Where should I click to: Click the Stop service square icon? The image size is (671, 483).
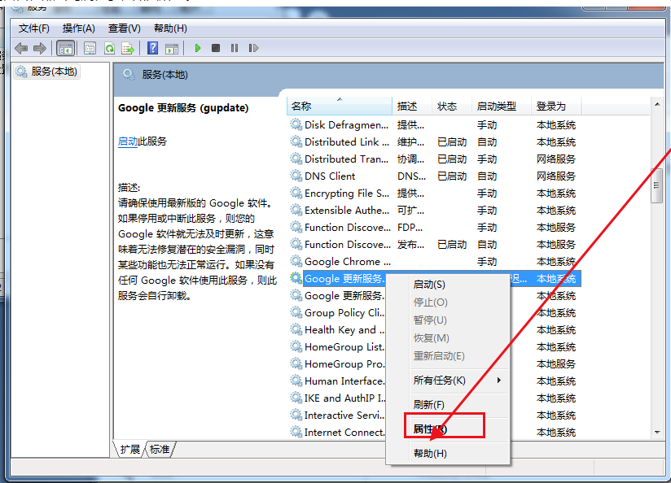click(216, 48)
